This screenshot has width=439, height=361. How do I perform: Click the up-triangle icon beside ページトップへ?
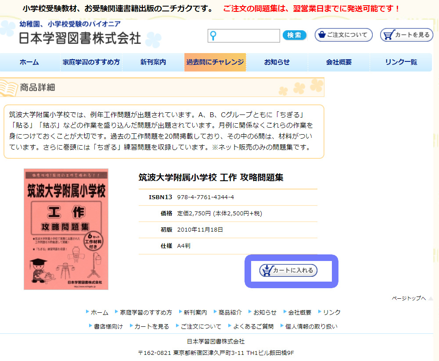(431, 299)
